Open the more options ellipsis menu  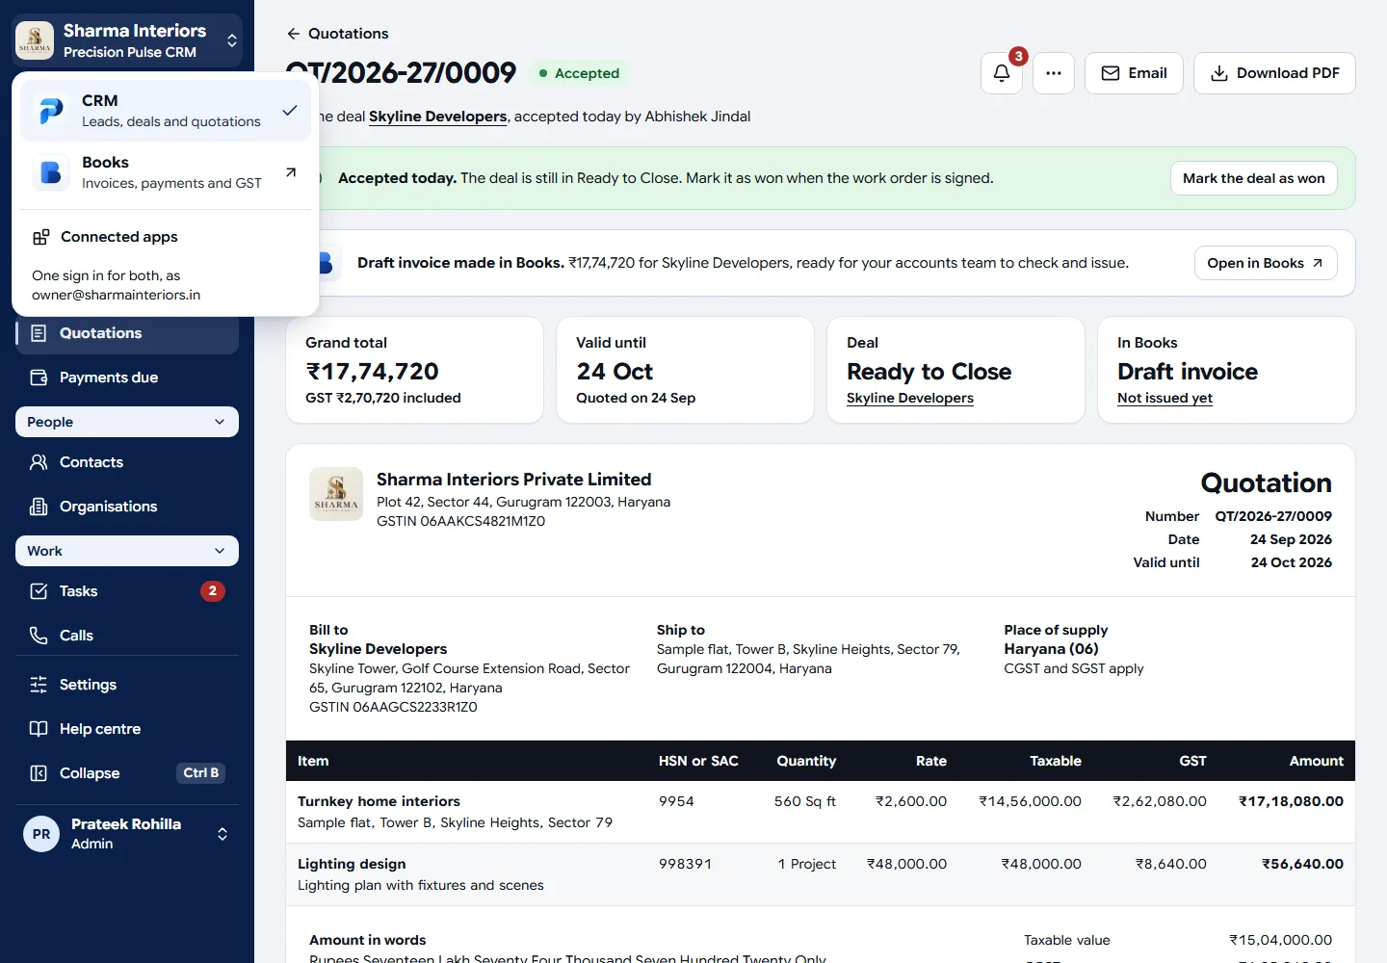[x=1054, y=73]
